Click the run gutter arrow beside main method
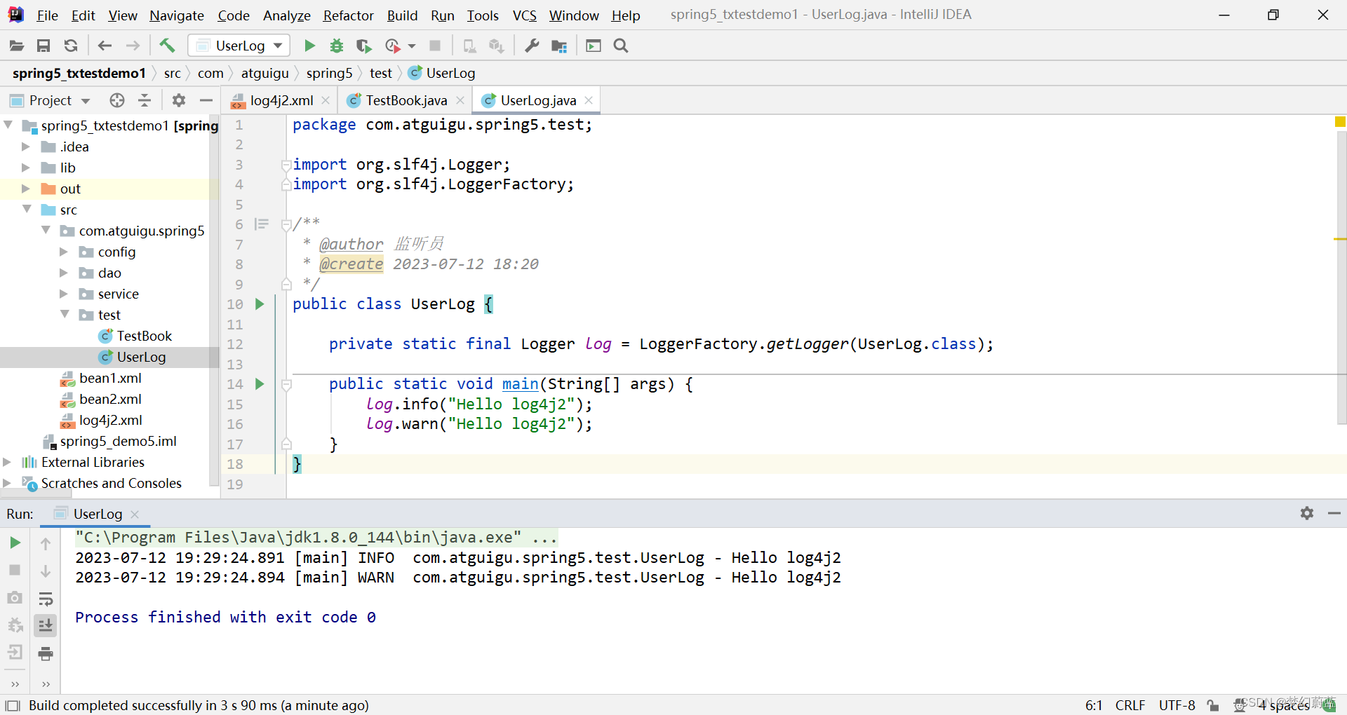 (260, 383)
